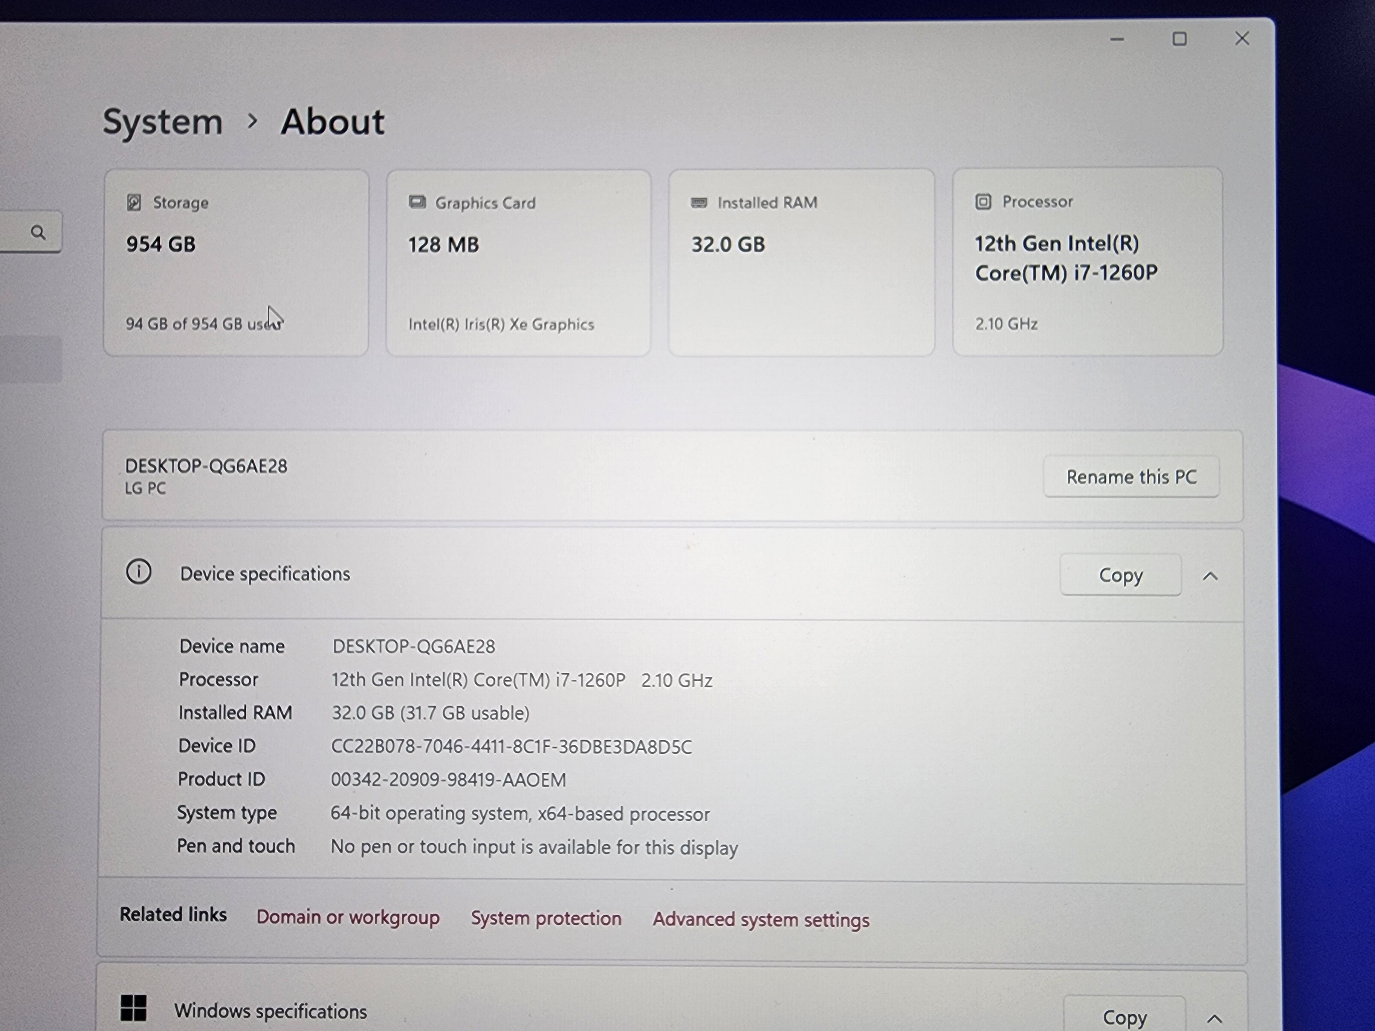The height and width of the screenshot is (1031, 1375).
Task: Go back to System in breadcrumb
Action: pos(163,122)
